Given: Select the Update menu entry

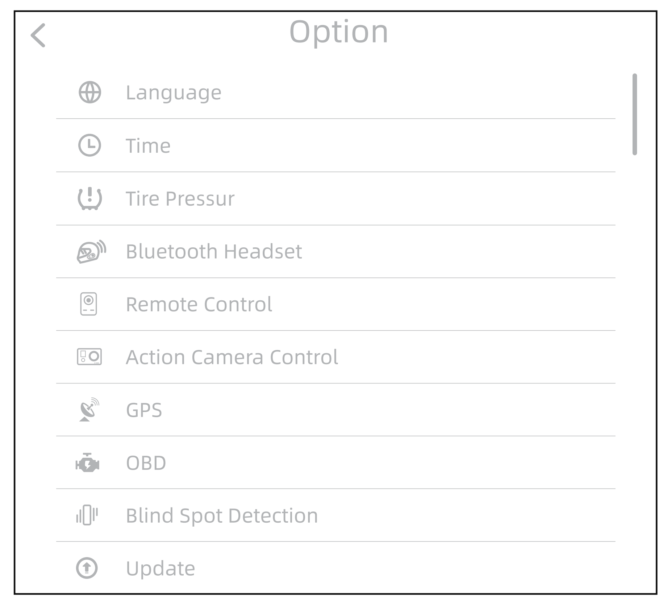Looking at the screenshot, I should [x=161, y=568].
